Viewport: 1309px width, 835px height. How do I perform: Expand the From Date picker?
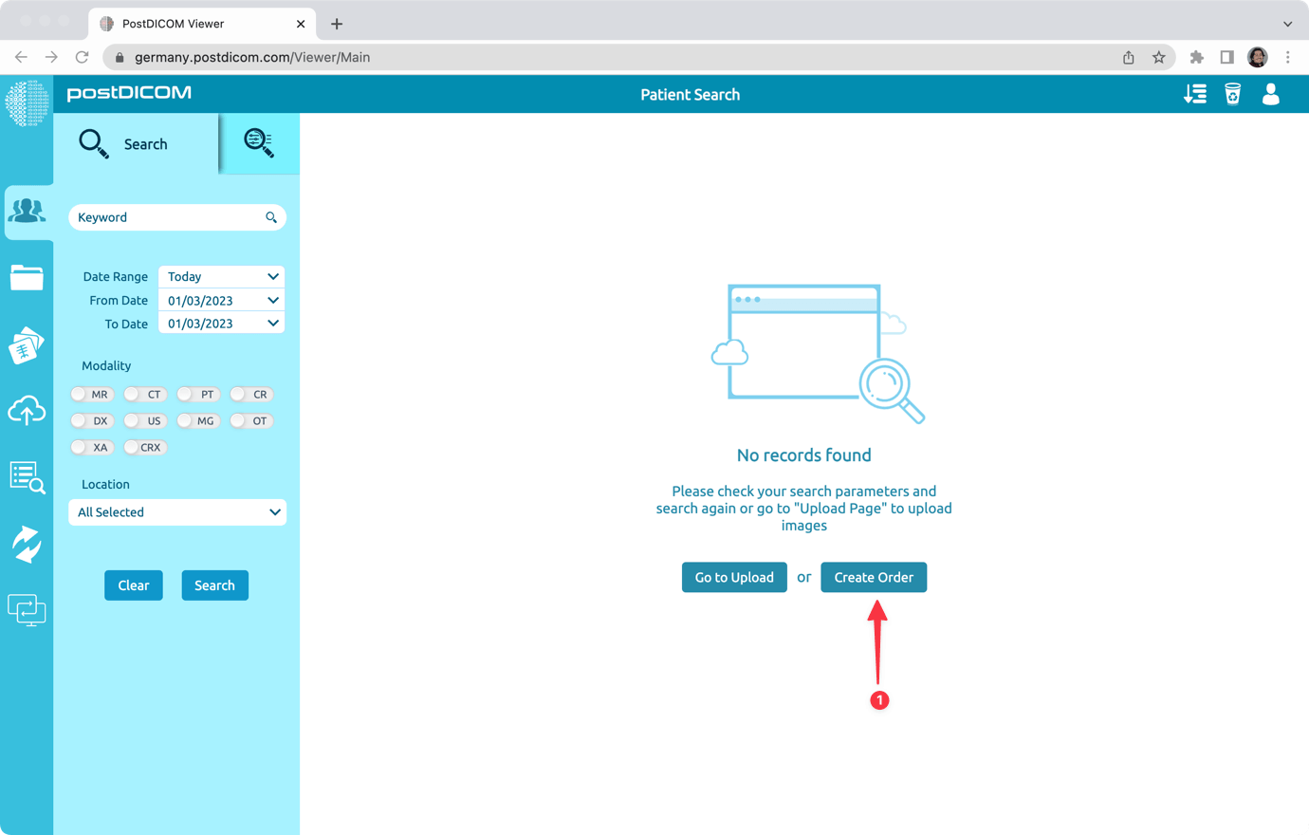pos(221,300)
